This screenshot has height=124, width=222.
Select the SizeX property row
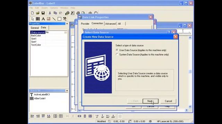(49, 39)
